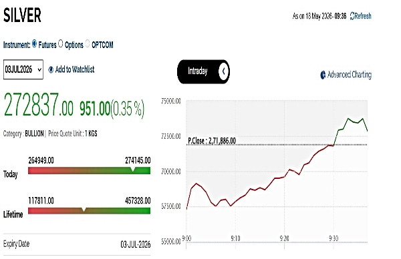401x259 pixels.
Task: Click the change value 951.00
Action: coord(95,109)
